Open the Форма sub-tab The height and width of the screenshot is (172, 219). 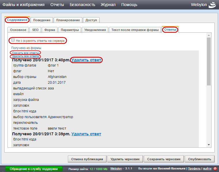50,30
